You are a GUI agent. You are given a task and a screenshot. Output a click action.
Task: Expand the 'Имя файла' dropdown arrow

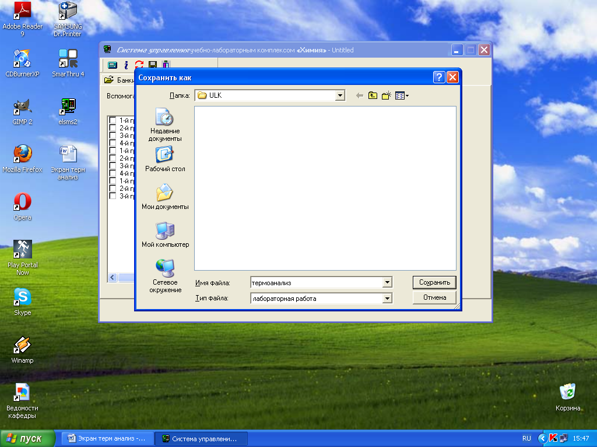pos(387,282)
